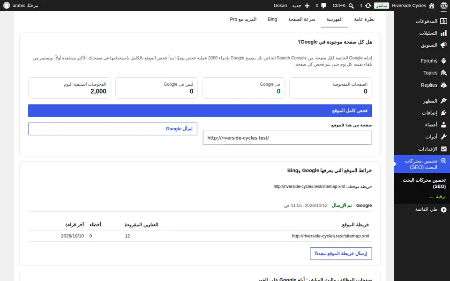Click the page URL input field
The image size is (450, 281).
coord(287,138)
